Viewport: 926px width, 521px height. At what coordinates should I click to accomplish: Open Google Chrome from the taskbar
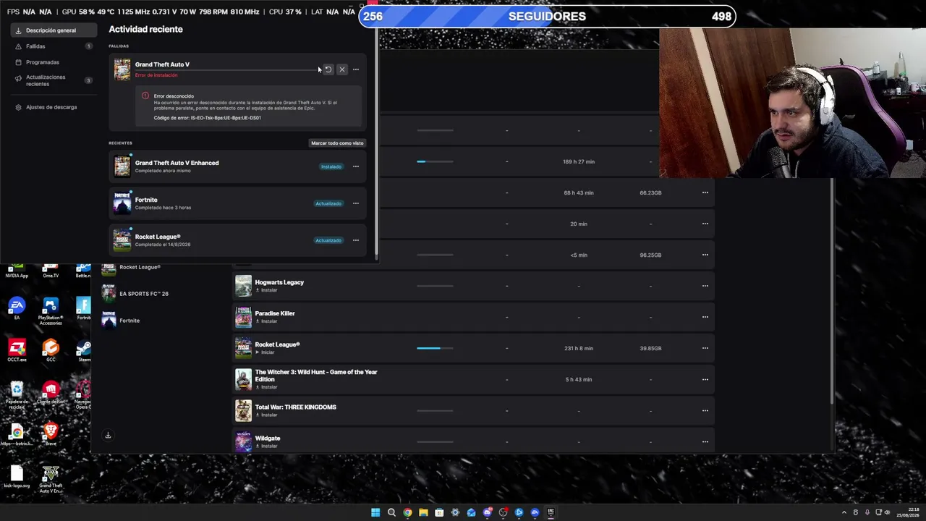(407, 512)
